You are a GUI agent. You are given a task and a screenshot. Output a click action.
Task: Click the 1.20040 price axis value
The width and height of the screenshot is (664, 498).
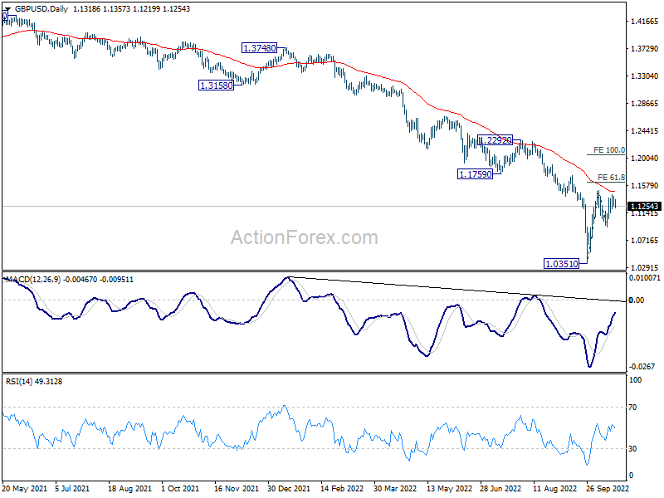point(645,159)
